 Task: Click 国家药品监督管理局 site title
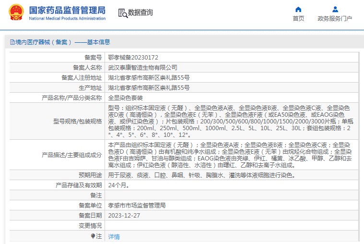67,10
